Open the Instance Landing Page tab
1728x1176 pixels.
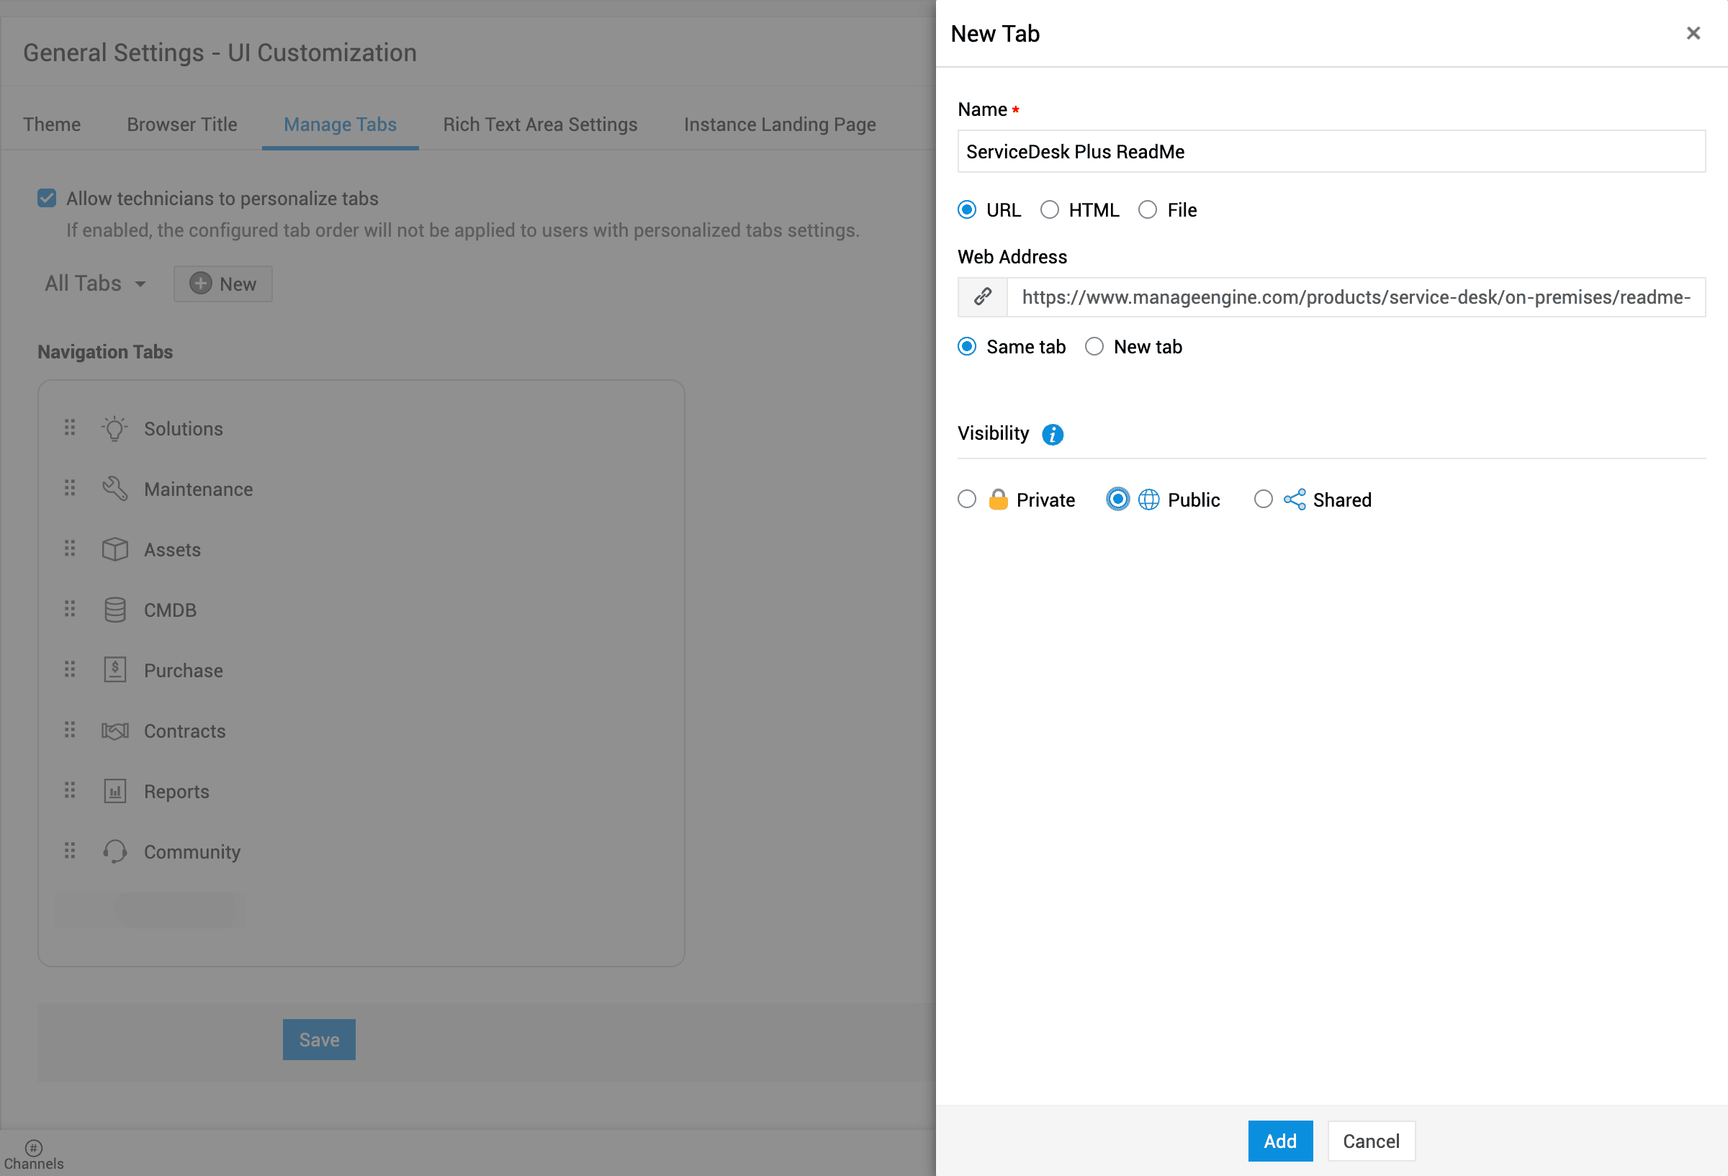(x=779, y=124)
